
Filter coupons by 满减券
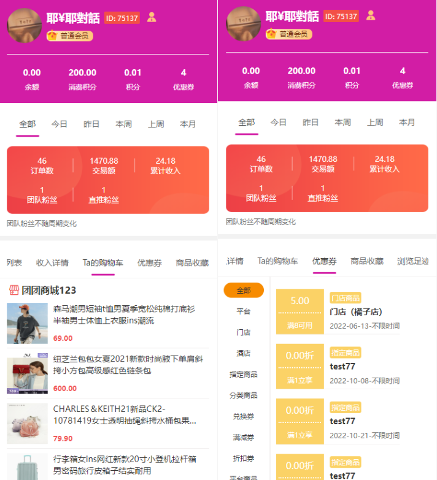tap(244, 437)
